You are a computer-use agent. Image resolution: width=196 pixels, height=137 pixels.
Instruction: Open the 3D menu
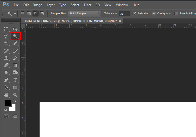pyautogui.click(x=98, y=5)
